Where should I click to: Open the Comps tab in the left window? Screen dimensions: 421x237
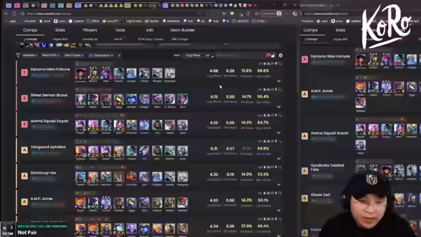coord(30,30)
